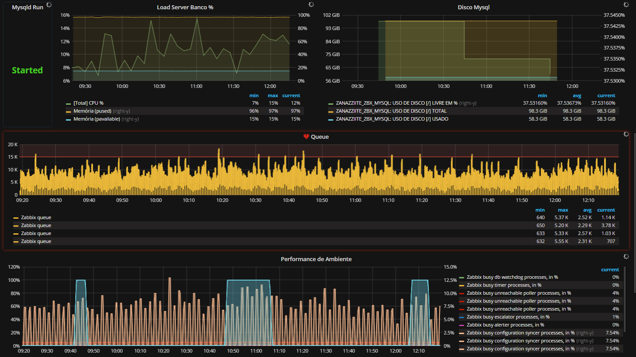Sort Queue legend by avg column
This screenshot has width=636, height=357.
point(587,210)
